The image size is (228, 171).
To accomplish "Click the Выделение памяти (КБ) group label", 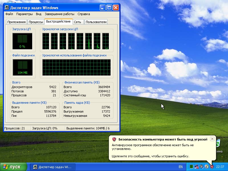I will [29, 103].
